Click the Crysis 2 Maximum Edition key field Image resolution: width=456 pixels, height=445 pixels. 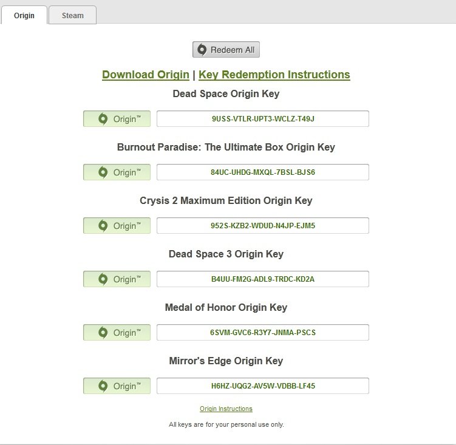tap(262, 226)
